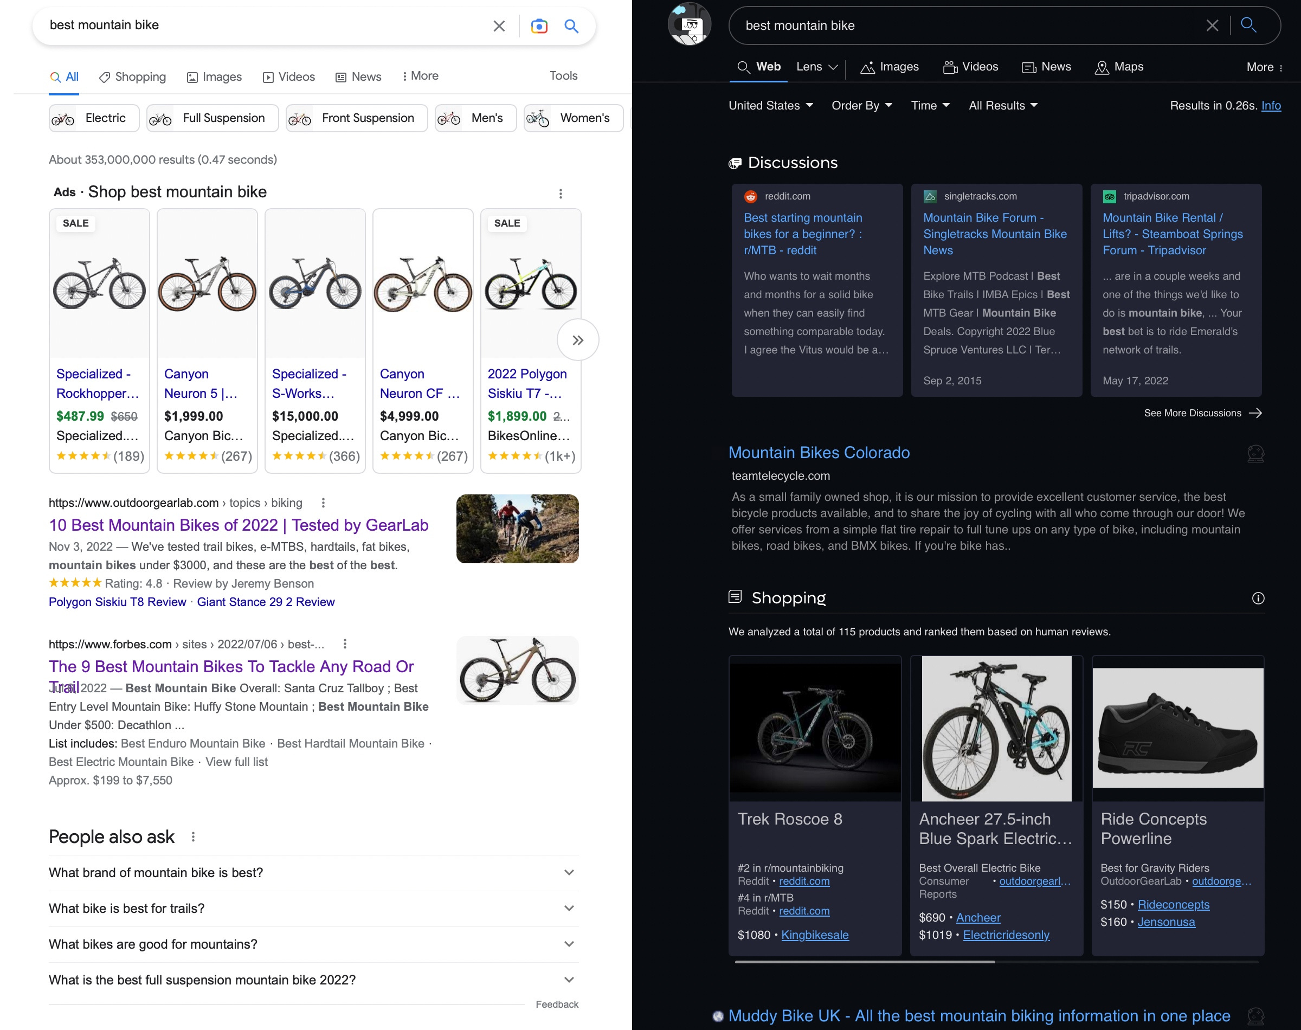This screenshot has width=1301, height=1030.
Task: Clear the Google search box text
Action: point(499,26)
